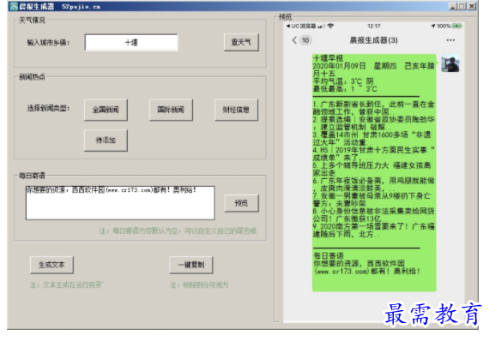Click the UC浏览器 return label in status bar
The width and height of the screenshot is (489, 341).
[301, 26]
